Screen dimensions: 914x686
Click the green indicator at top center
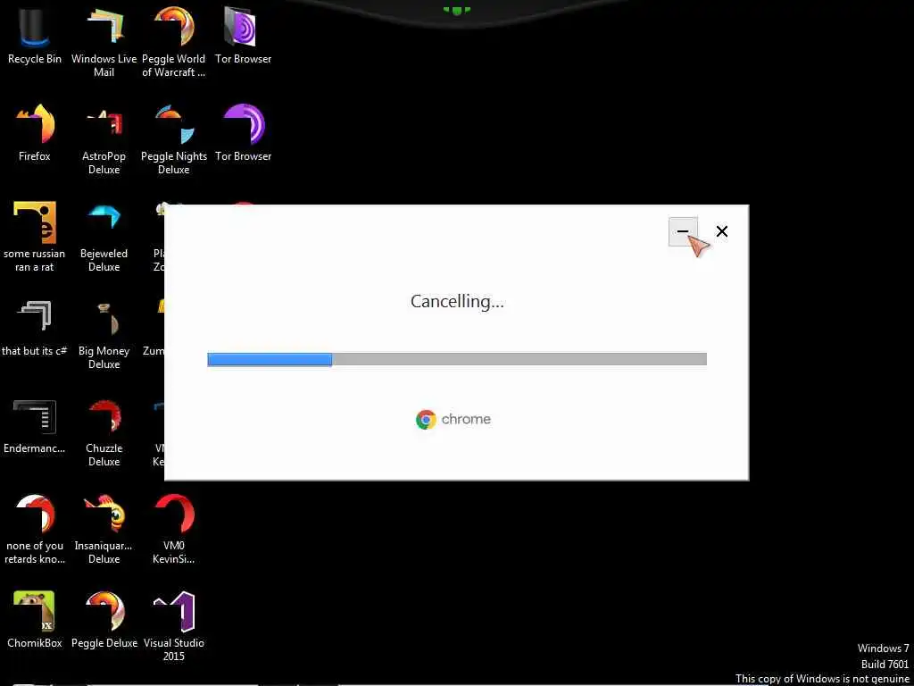456,10
